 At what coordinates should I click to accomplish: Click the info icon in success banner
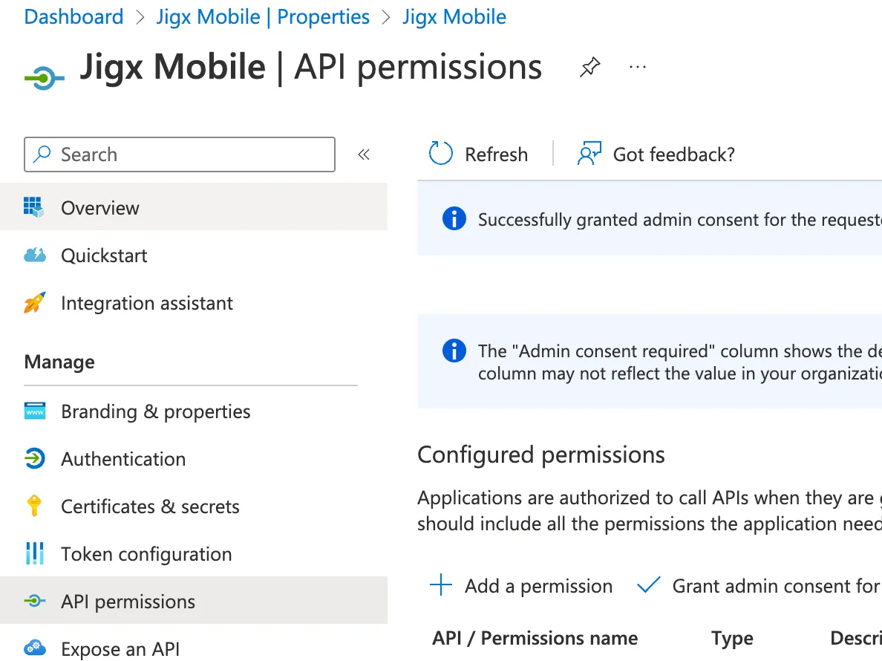454,219
